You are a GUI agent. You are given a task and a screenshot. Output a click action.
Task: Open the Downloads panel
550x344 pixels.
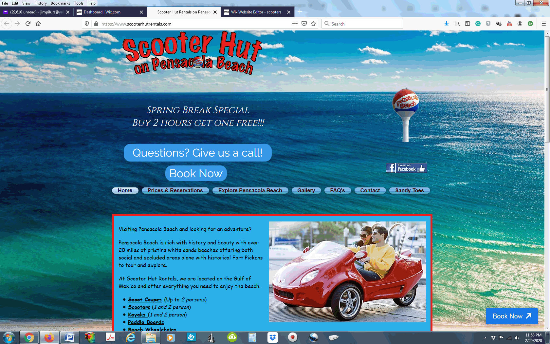click(x=447, y=24)
